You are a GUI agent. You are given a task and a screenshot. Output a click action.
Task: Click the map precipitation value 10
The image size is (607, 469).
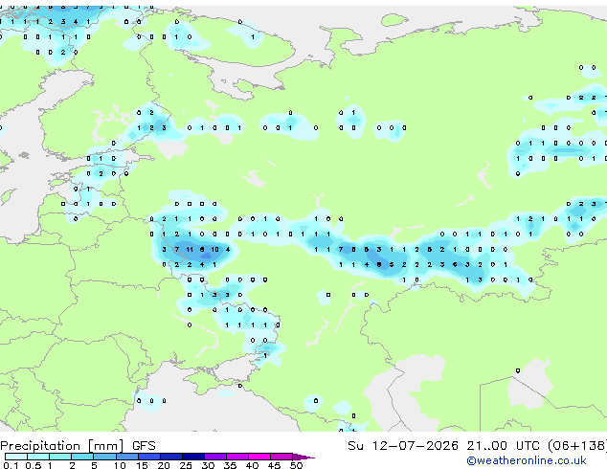pyautogui.click(x=214, y=250)
